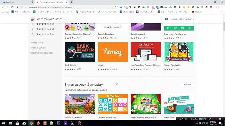Image resolution: width=225 pixels, height=126 pixels.
Task: Open Photoshop from taskbar
Action: pyautogui.click(x=59, y=123)
